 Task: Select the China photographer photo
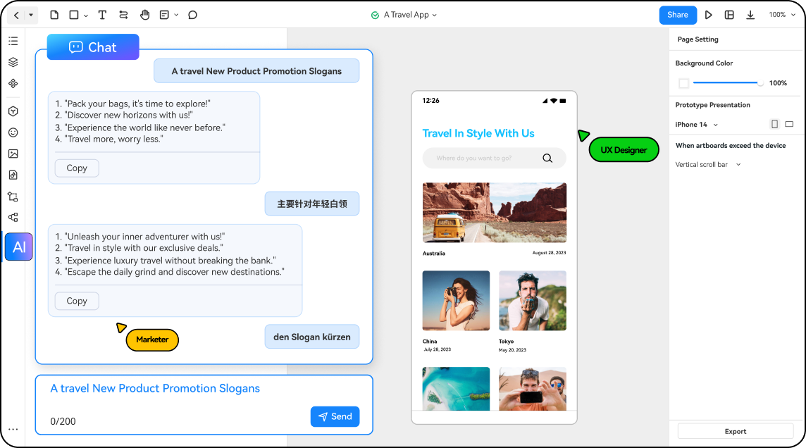tap(456, 301)
